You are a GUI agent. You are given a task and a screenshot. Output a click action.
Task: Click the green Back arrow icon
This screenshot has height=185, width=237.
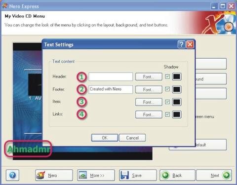point(165,175)
